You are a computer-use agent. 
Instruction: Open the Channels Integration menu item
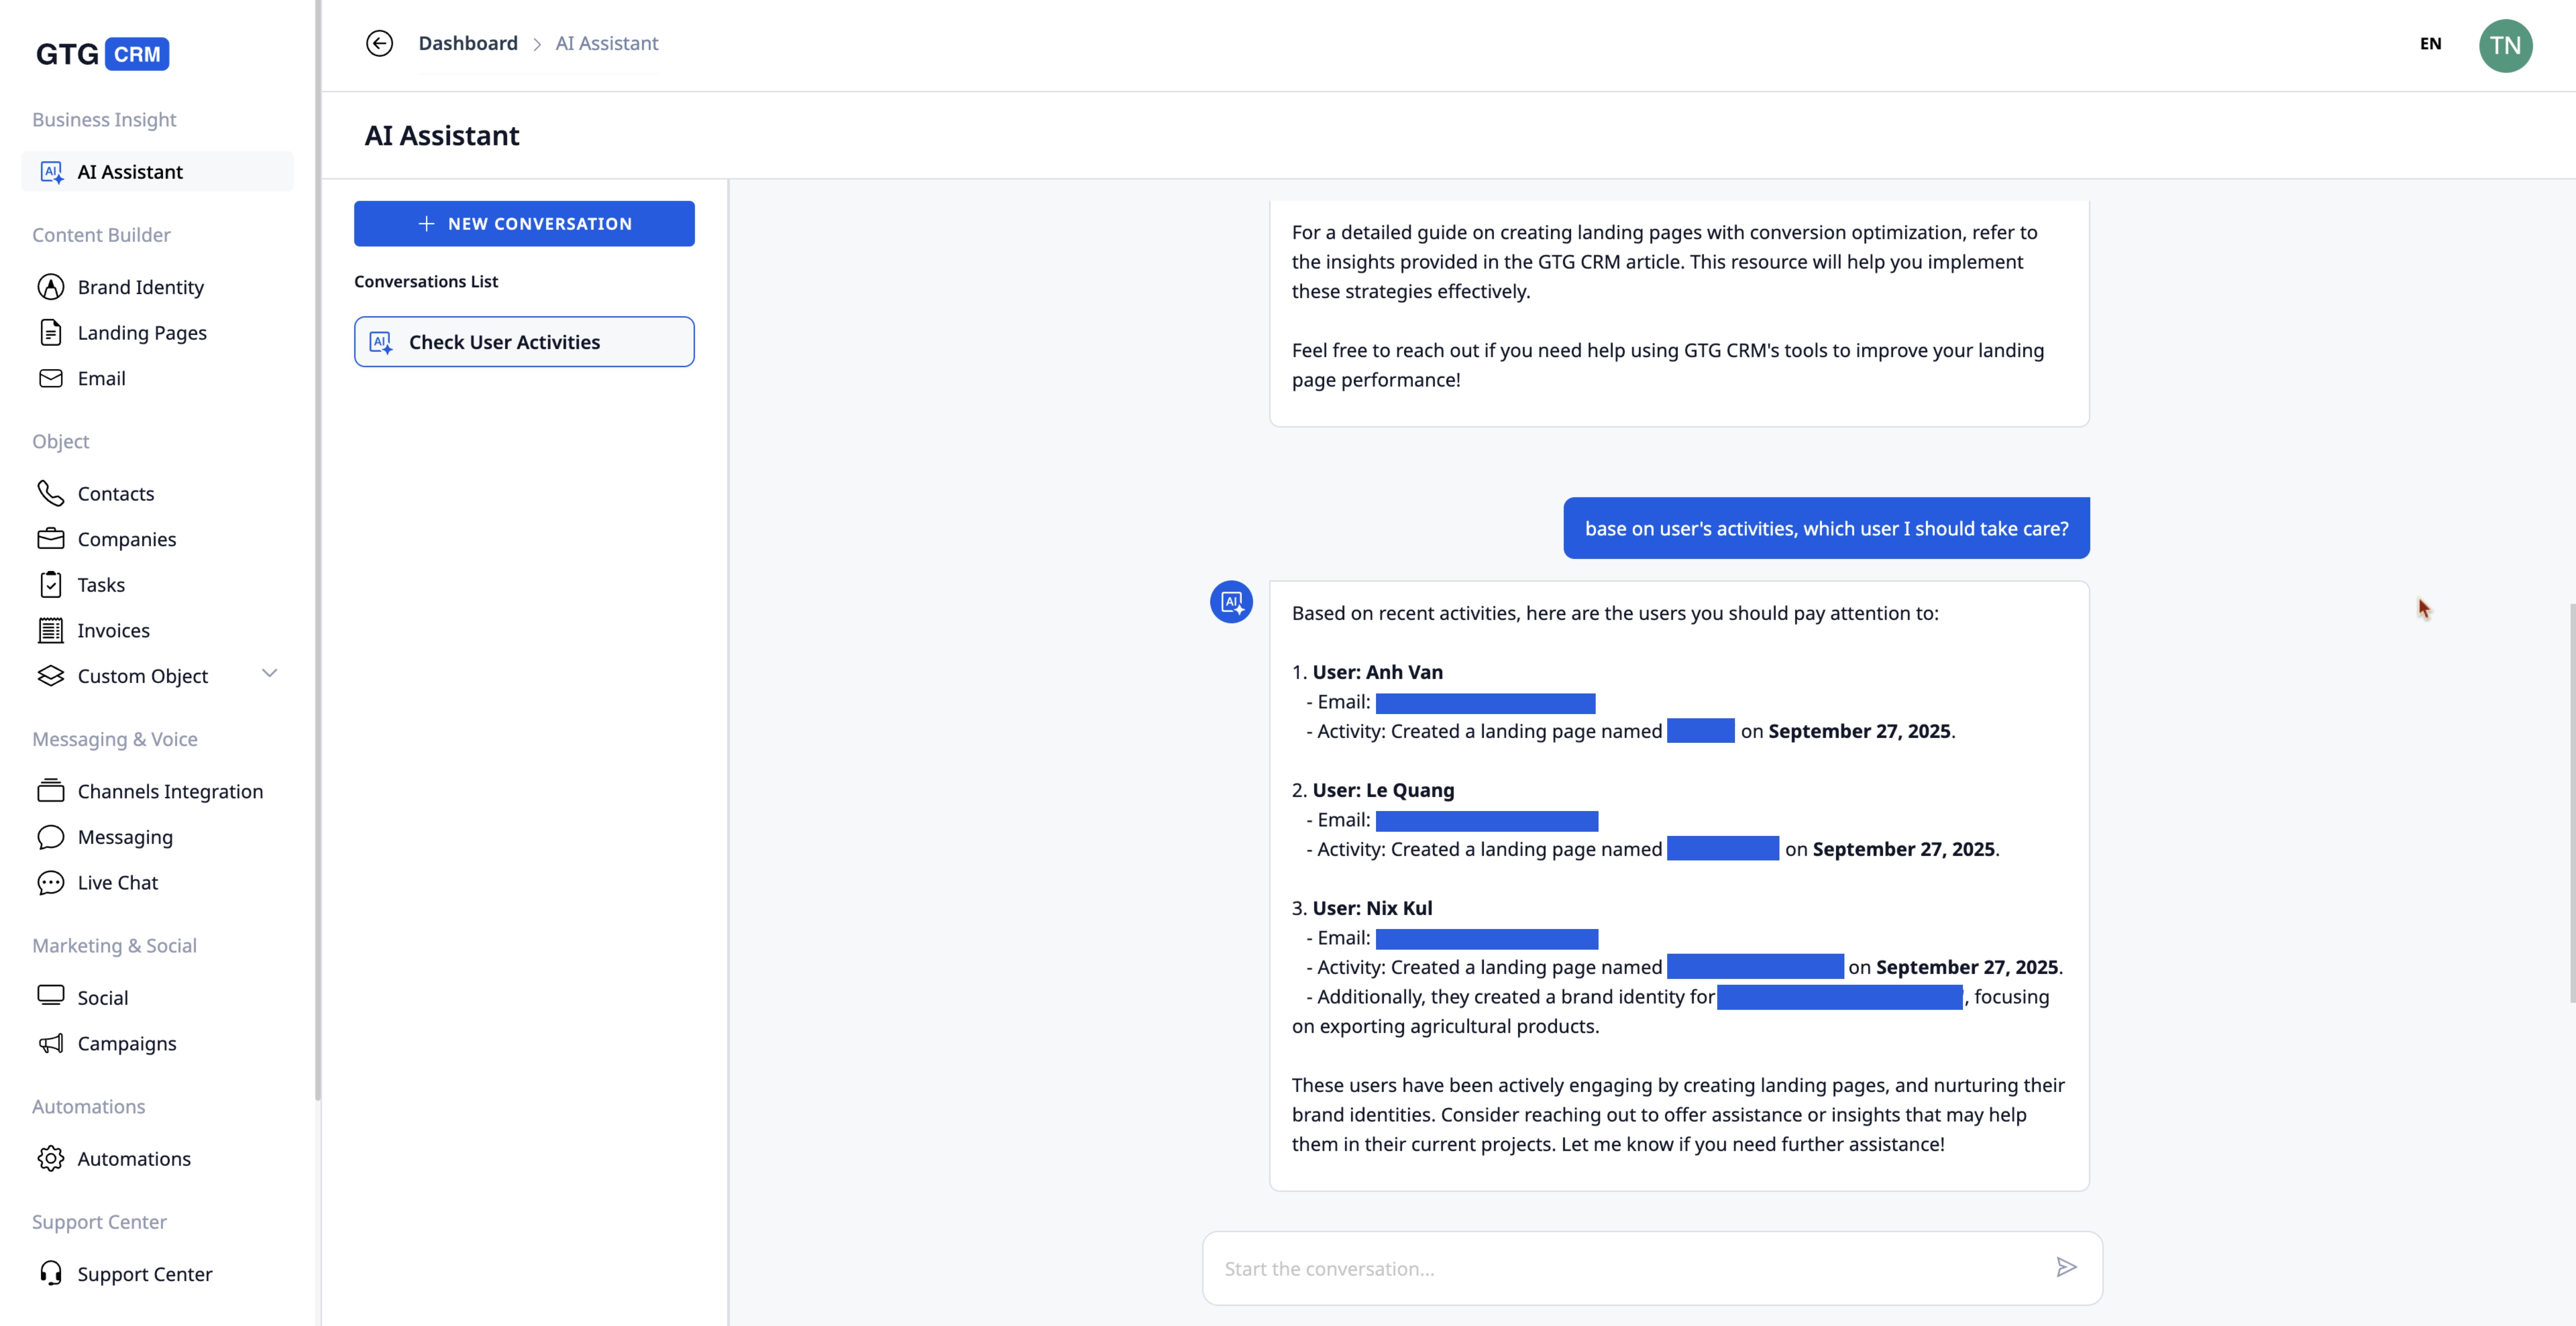coord(170,791)
